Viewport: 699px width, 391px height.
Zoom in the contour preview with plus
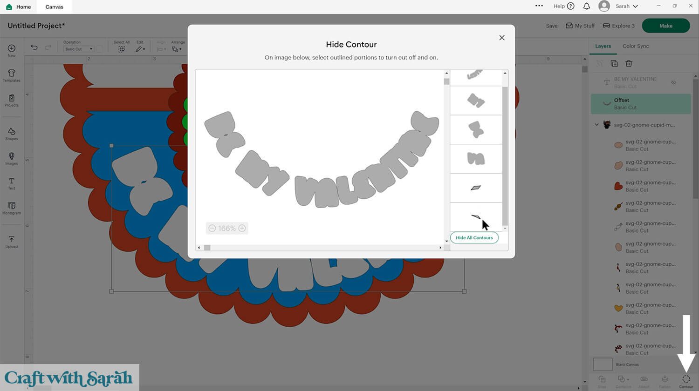[242, 228]
